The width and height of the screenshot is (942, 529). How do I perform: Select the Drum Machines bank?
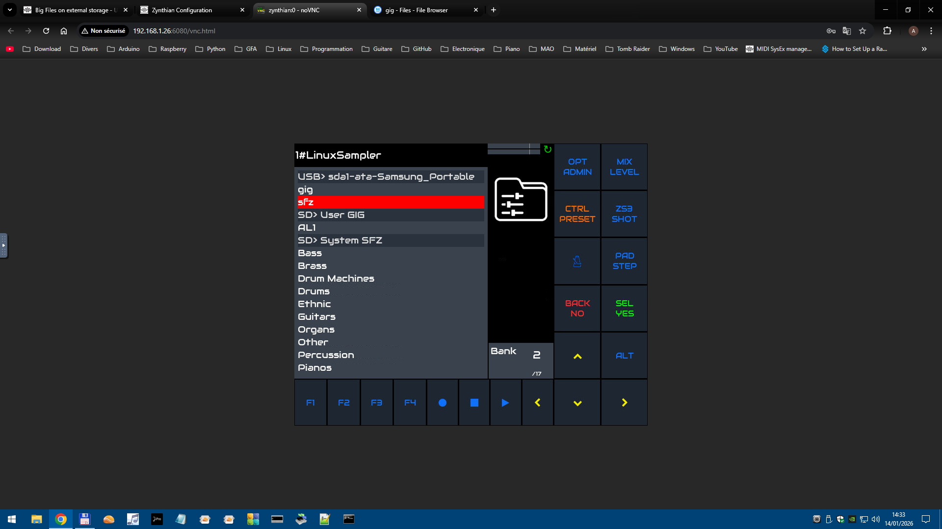[336, 279]
